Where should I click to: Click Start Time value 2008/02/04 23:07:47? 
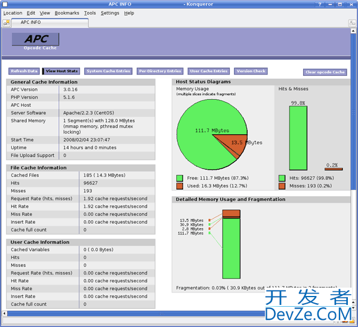pos(87,140)
